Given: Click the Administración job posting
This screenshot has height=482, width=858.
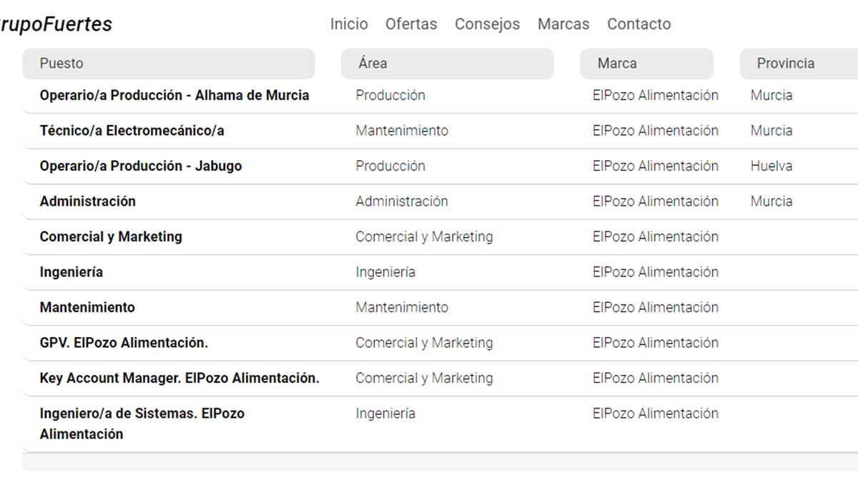Looking at the screenshot, I should tap(87, 201).
